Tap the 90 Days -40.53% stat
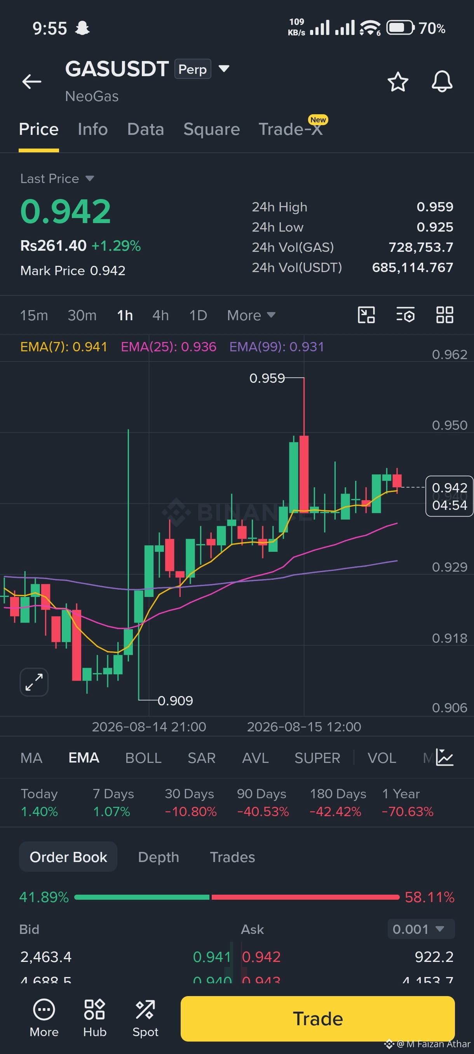This screenshot has height=1054, width=474. coord(263,803)
